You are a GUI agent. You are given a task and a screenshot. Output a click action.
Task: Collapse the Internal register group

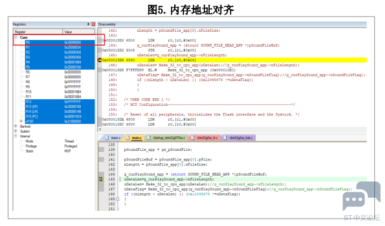(16, 136)
